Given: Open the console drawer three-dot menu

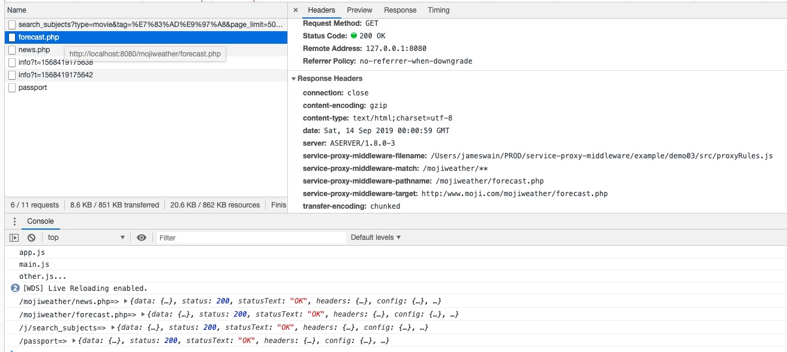Looking at the screenshot, I should pos(14,221).
